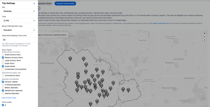Screen dimensions: 210x107
Task: Check the Seafood Specialty checkbox
Action: (3, 94)
